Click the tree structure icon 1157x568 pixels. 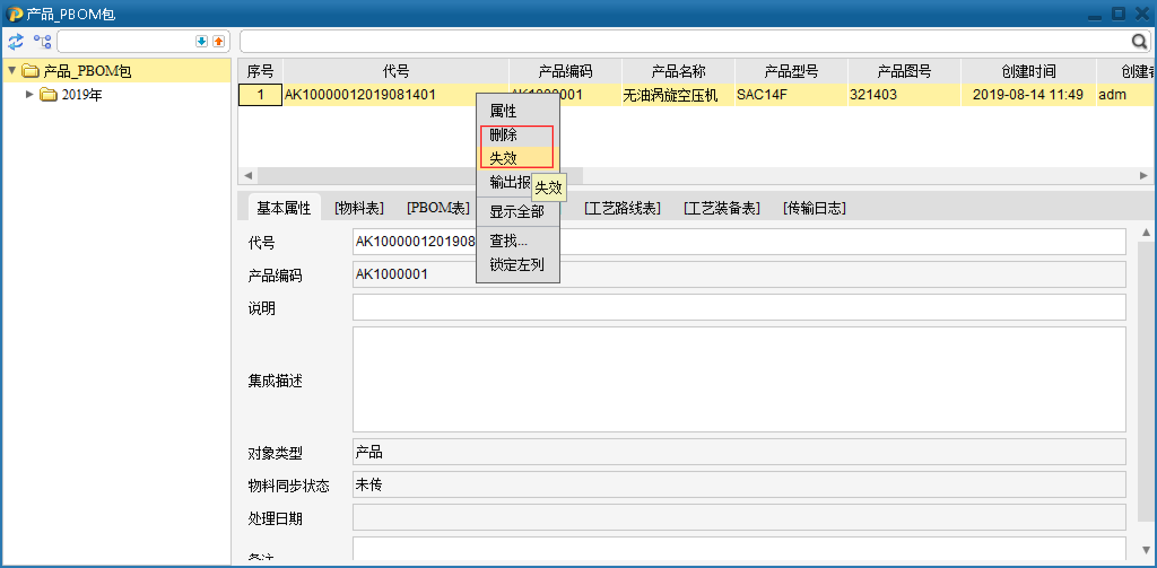click(x=42, y=41)
